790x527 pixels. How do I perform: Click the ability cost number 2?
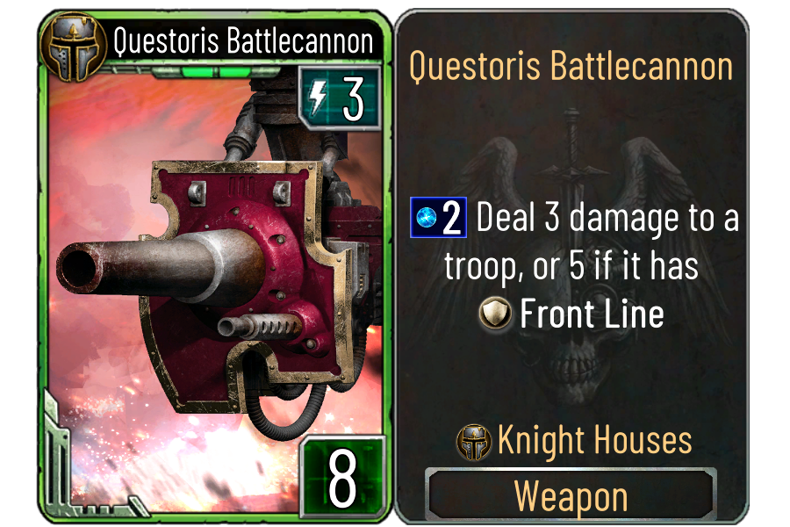(x=451, y=218)
